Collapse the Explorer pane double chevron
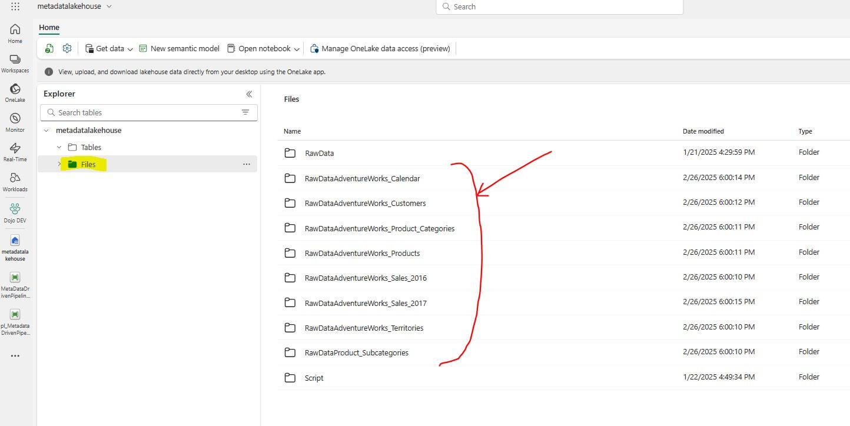 click(x=249, y=94)
